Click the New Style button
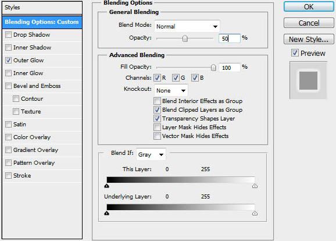336x241 pixels. click(309, 39)
